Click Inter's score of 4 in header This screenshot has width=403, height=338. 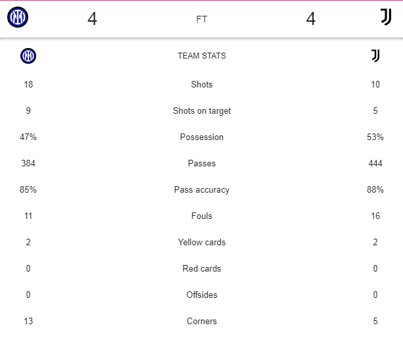(x=92, y=19)
